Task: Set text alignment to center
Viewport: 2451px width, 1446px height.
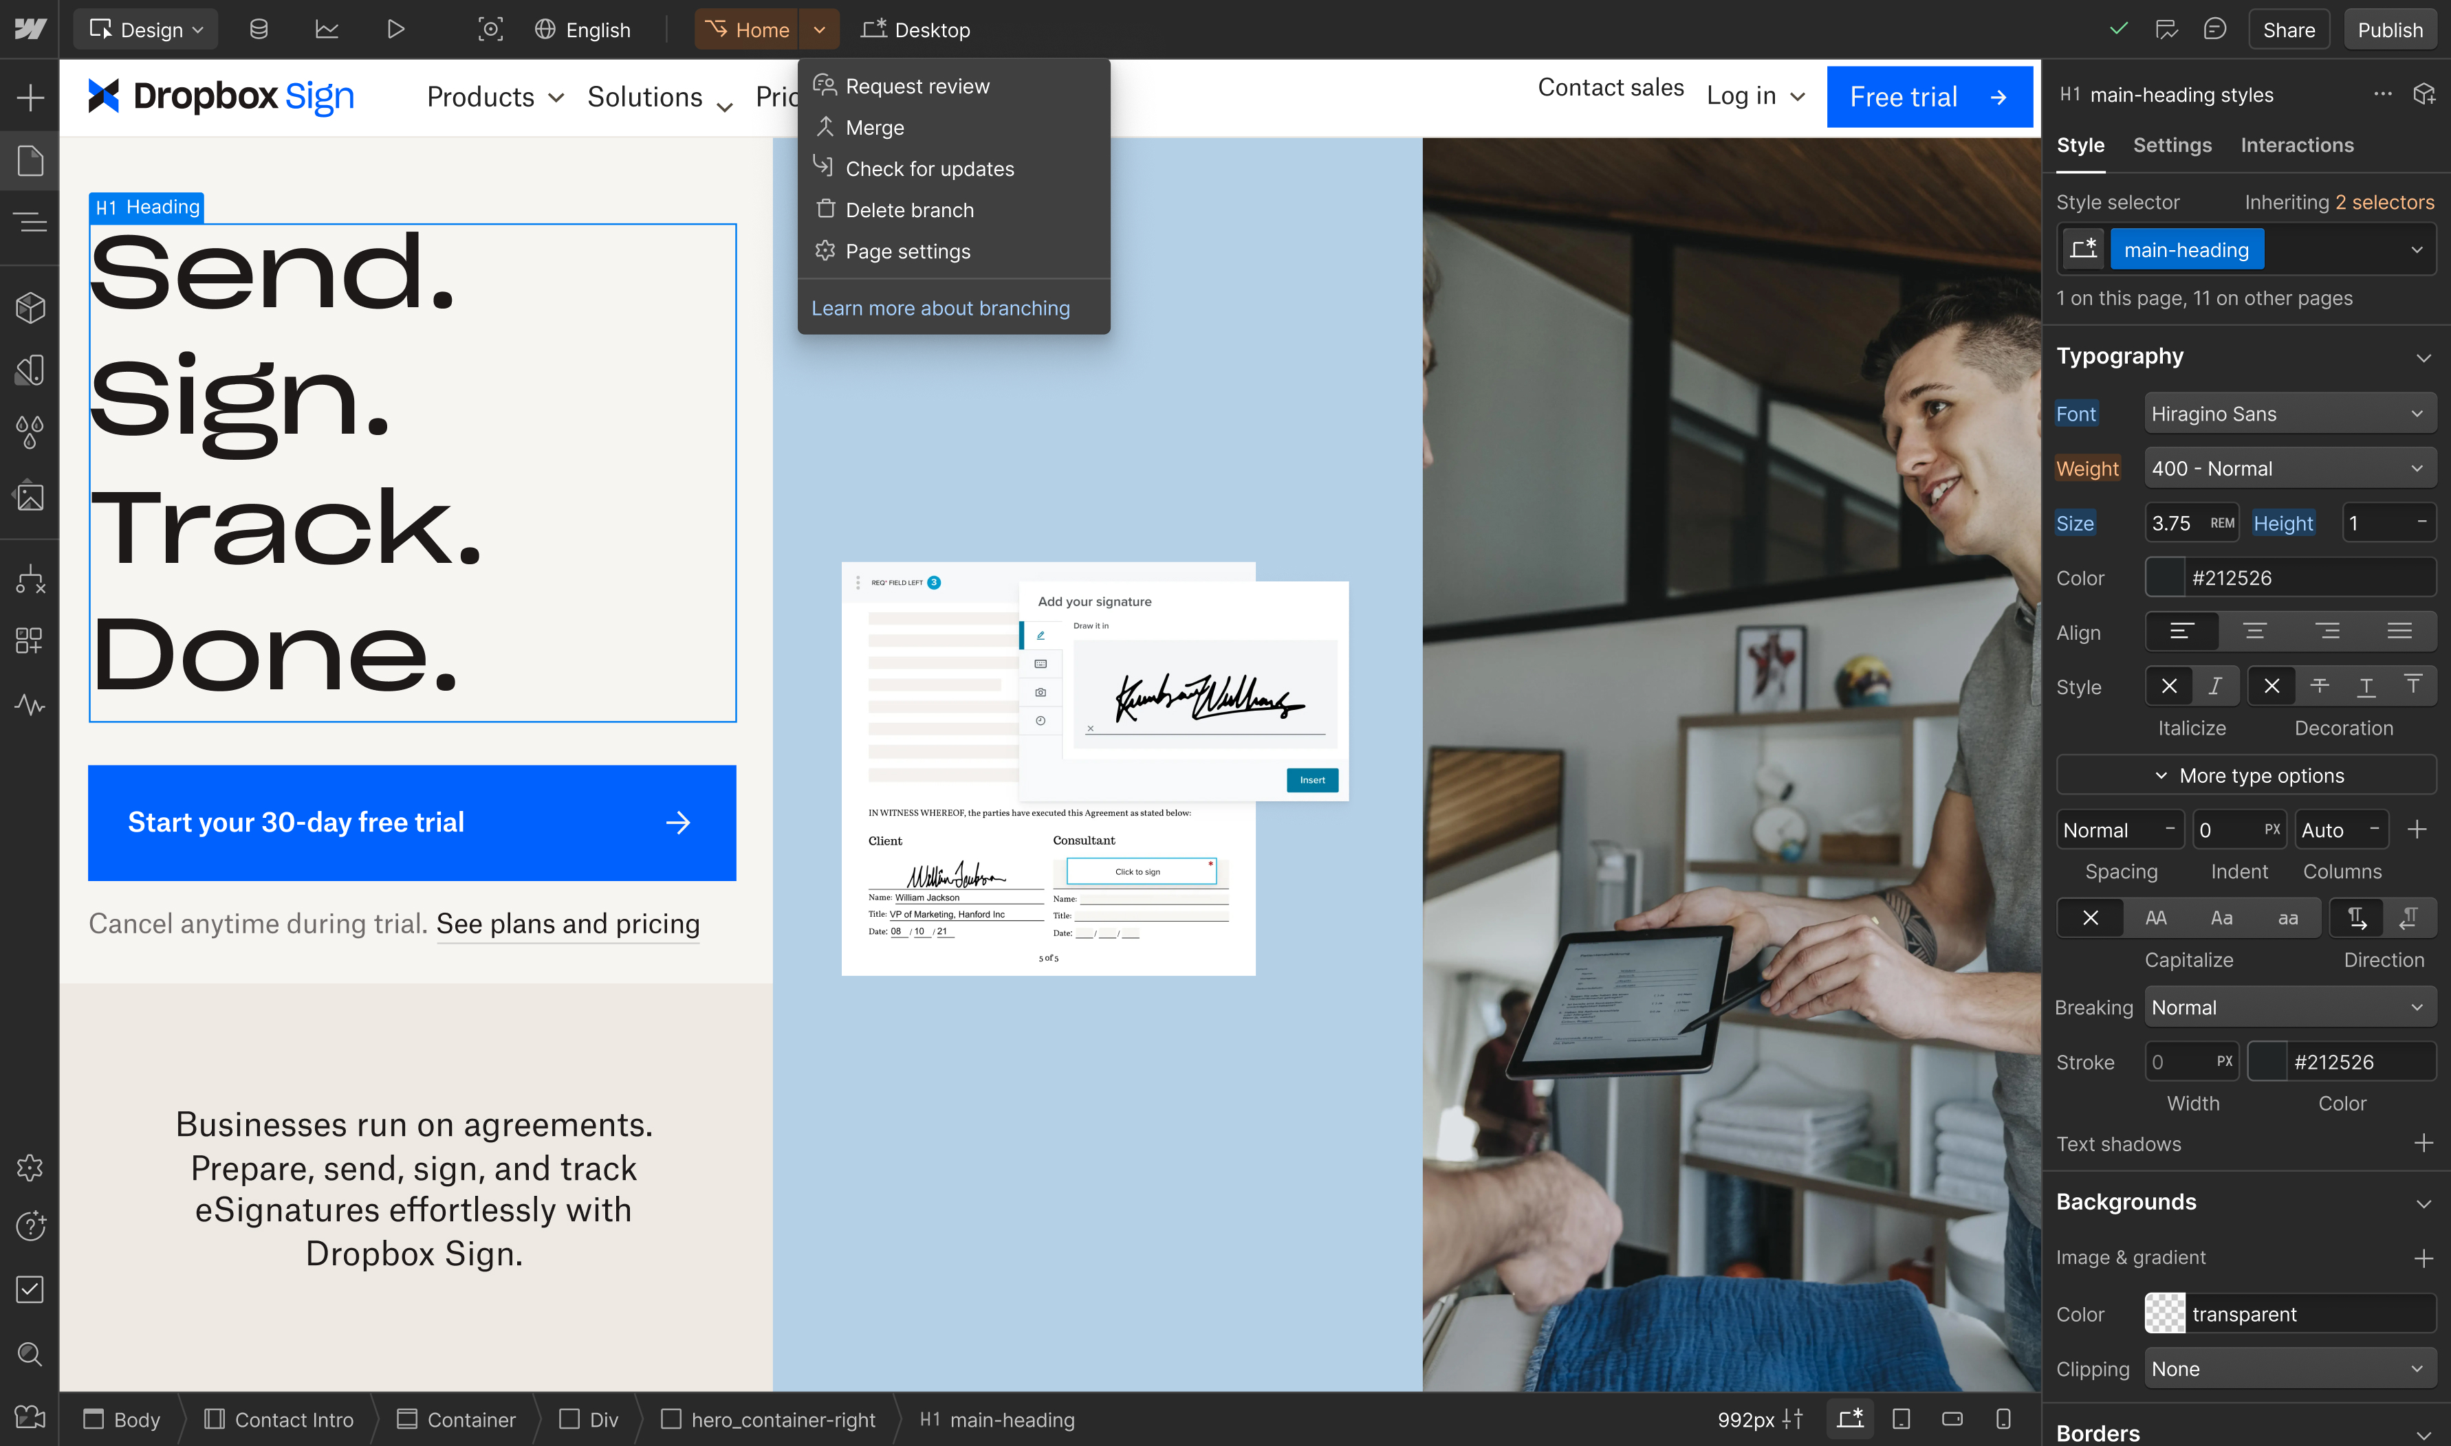Action: coord(2254,632)
